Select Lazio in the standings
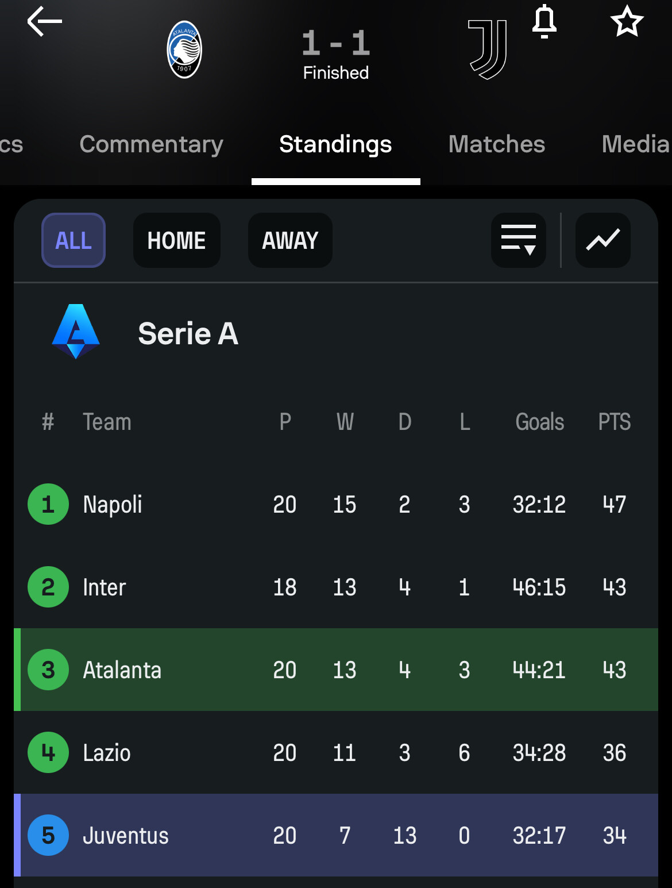Image resolution: width=672 pixels, height=888 pixels. coord(107,753)
